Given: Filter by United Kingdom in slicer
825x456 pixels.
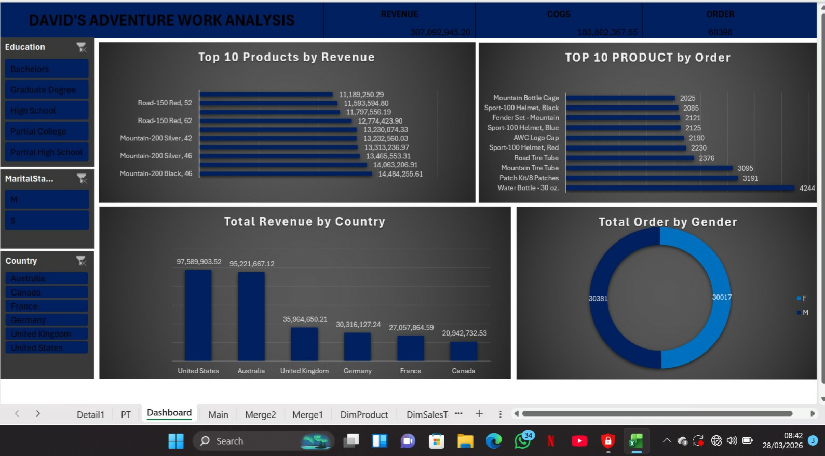Looking at the screenshot, I should pos(47,334).
